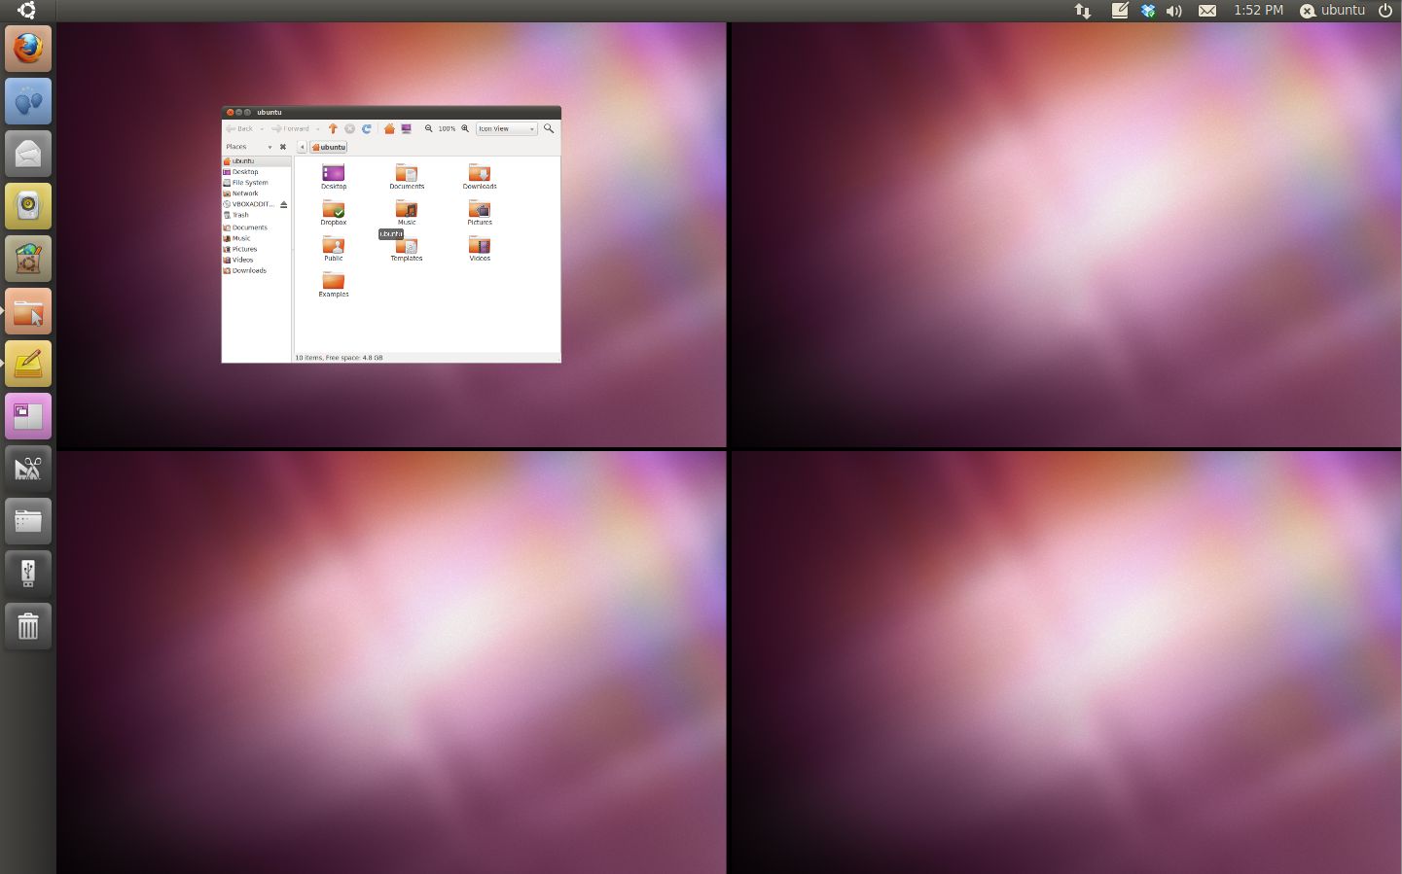Image resolution: width=1402 pixels, height=874 pixels.
Task: Open the Back button history dropdown arrow
Action: point(261,128)
